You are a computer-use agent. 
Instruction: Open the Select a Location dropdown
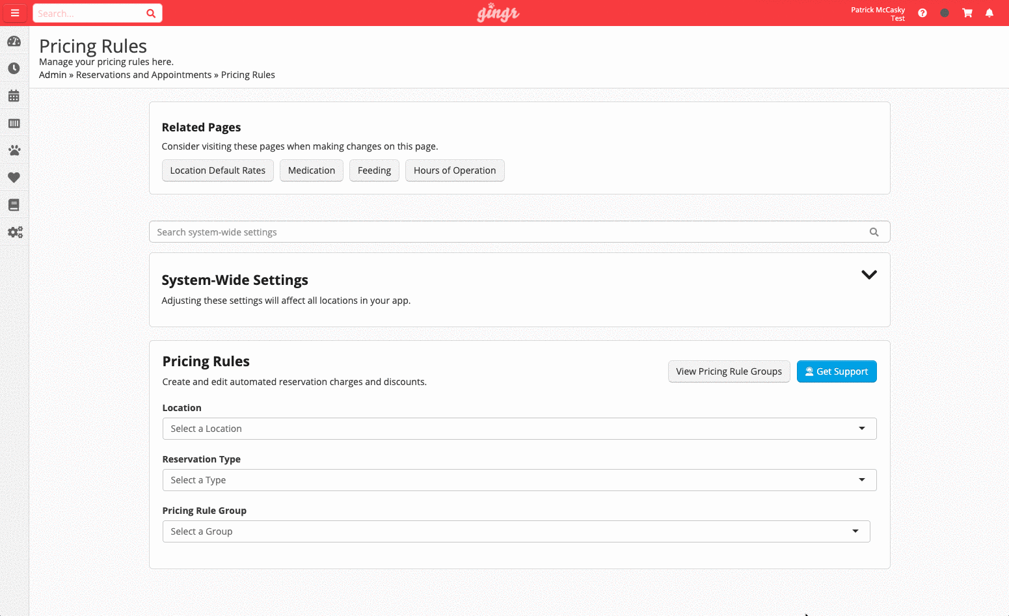coord(519,429)
